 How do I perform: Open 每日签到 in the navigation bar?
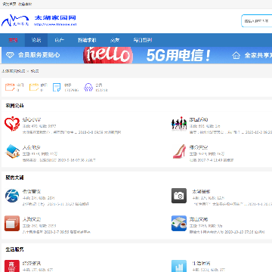pos(143,40)
